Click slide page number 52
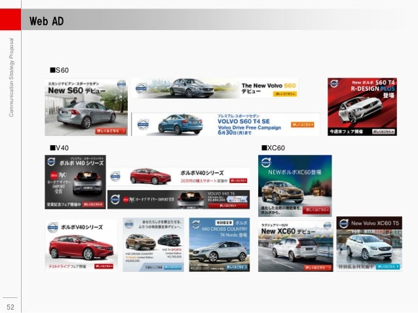The image size is (418, 313). click(10, 307)
